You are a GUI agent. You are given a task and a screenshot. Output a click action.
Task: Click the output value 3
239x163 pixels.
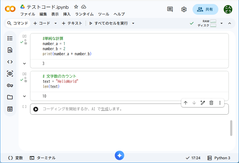click(44, 63)
